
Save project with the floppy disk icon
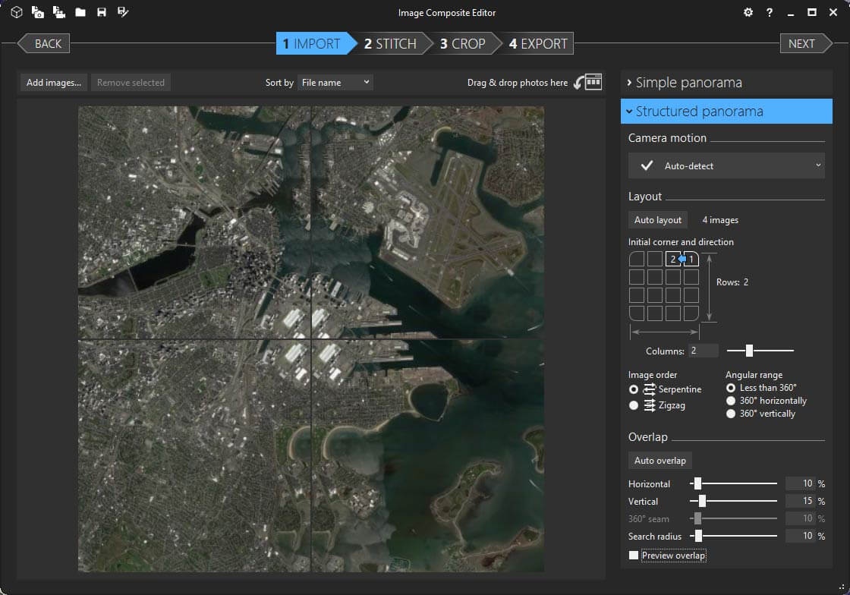(102, 12)
